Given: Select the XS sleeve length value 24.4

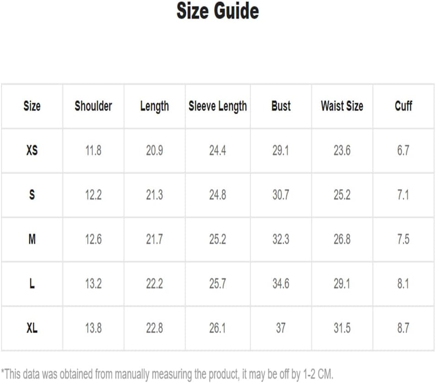Looking at the screenshot, I should click(218, 150).
